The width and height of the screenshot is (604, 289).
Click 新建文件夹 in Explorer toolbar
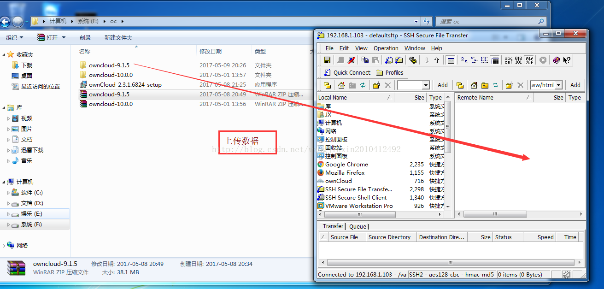tap(118, 37)
